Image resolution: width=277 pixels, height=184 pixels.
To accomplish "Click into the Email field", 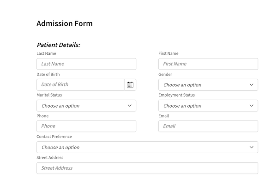I will coord(208,126).
